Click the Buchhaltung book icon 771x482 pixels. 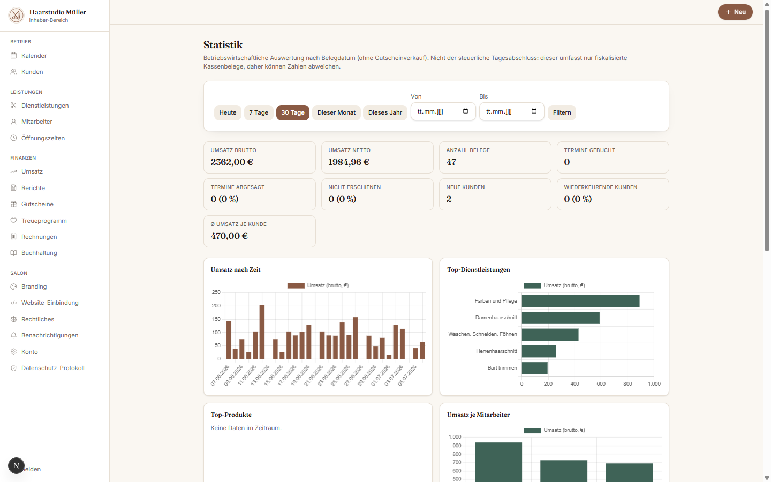click(14, 253)
